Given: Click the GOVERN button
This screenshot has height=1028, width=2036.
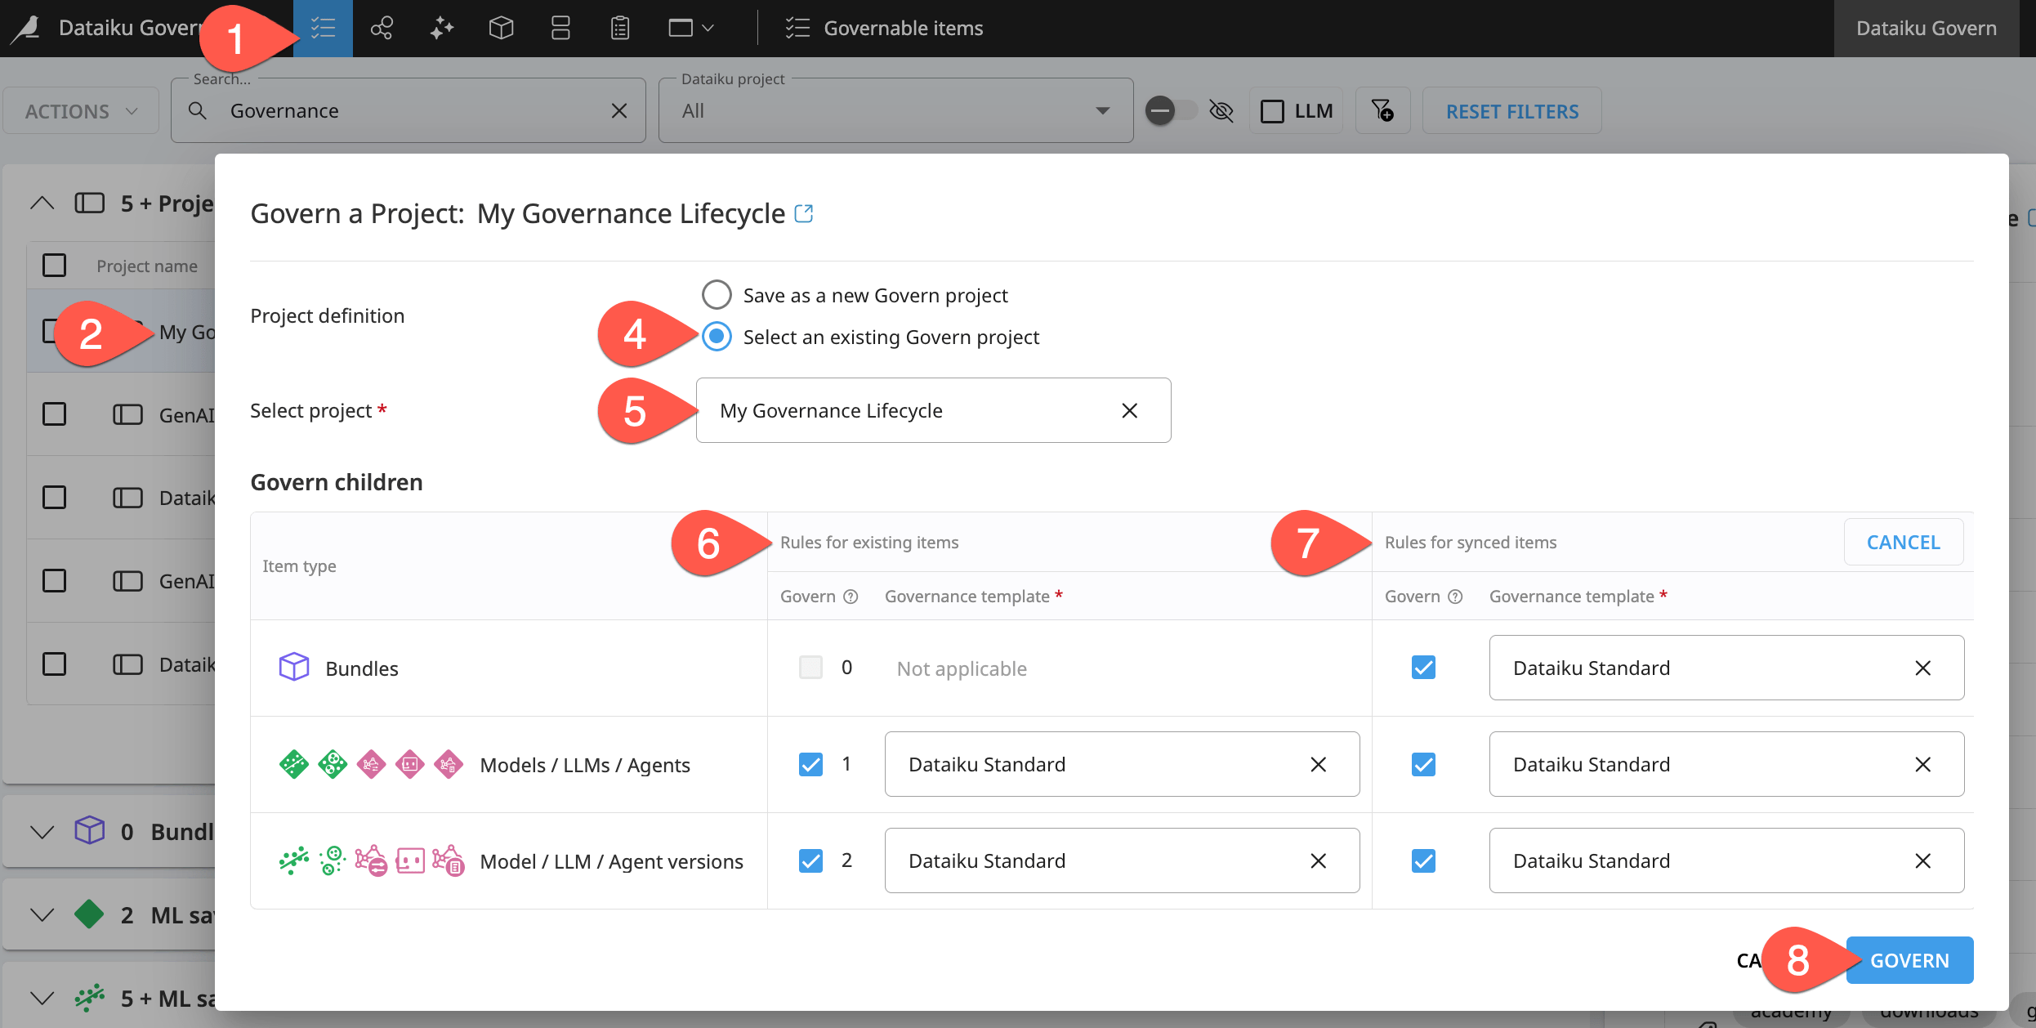Looking at the screenshot, I should (x=1909, y=960).
